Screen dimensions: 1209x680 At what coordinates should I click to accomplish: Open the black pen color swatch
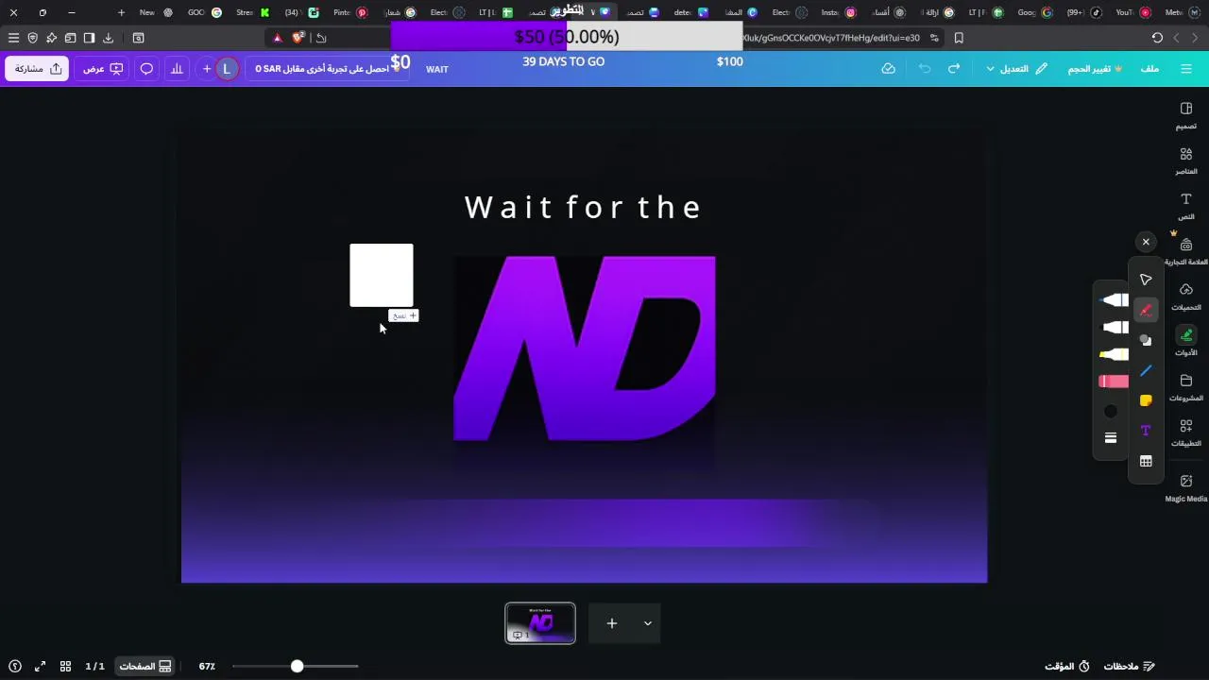(1111, 411)
